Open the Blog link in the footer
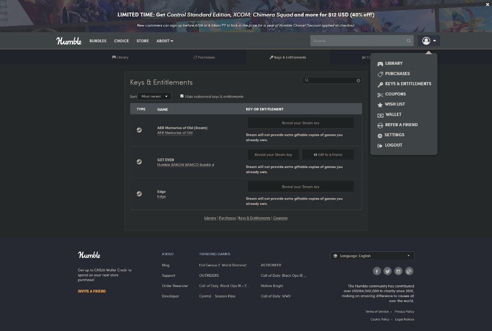492x331 pixels. pos(165,265)
